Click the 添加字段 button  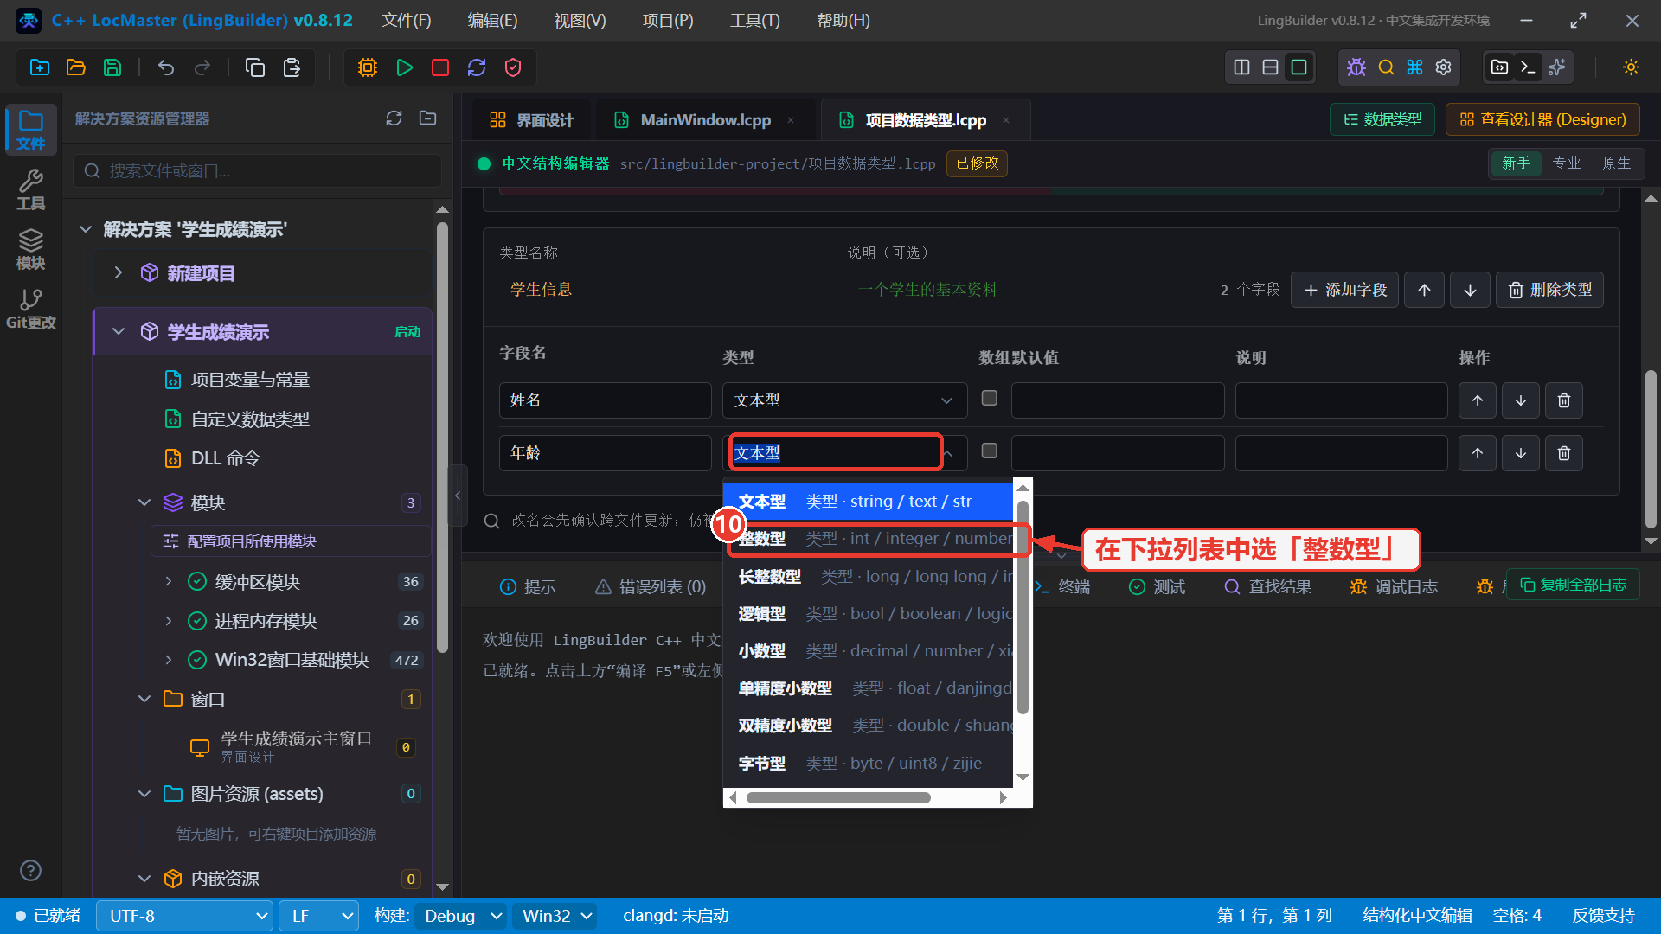(1344, 290)
